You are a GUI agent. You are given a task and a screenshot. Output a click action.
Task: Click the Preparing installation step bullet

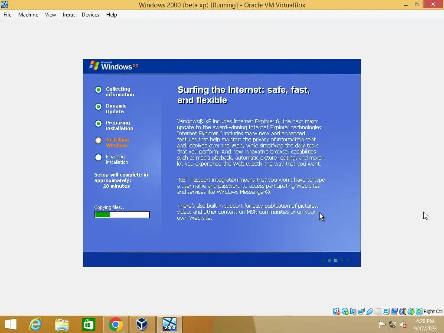tap(98, 124)
